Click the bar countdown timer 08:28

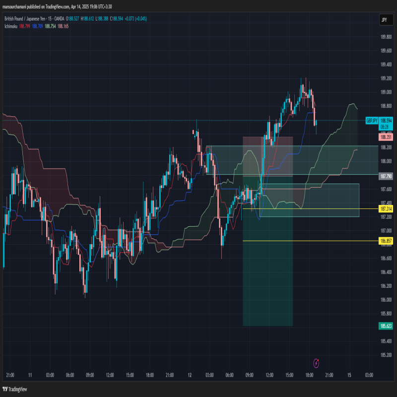click(384, 127)
